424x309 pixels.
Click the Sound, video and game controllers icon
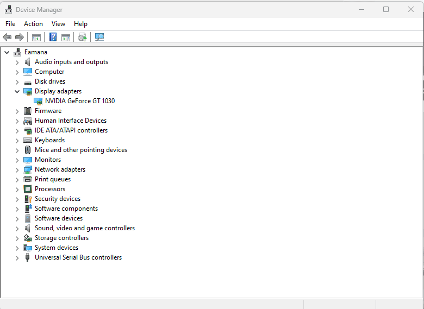(28, 228)
